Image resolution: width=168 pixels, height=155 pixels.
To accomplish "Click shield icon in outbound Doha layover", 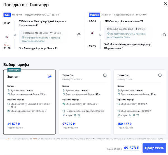I will 23,38.
